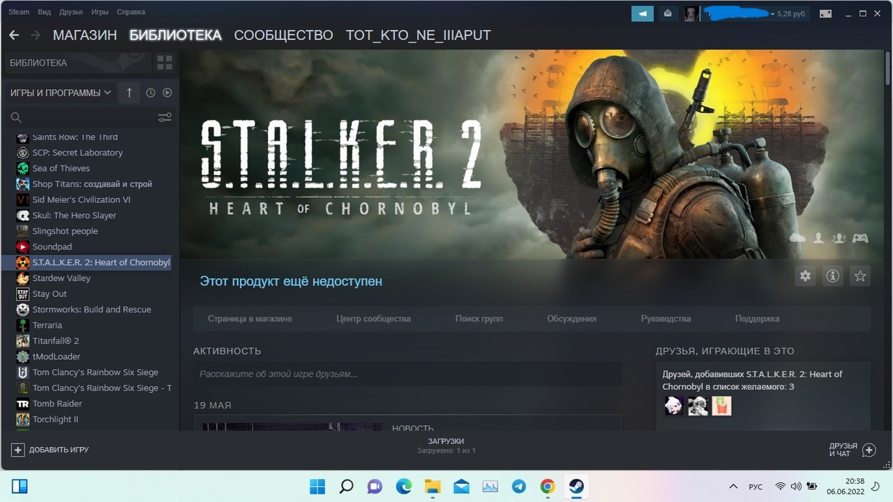Sort library with the up arrow button
The width and height of the screenshot is (893, 502).
click(129, 93)
